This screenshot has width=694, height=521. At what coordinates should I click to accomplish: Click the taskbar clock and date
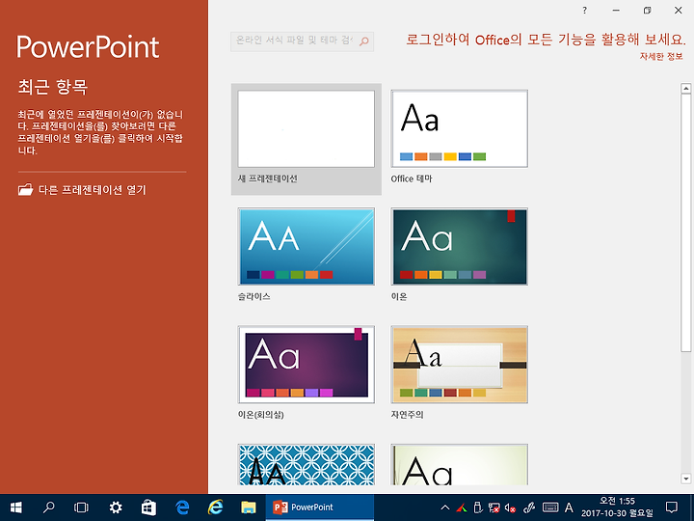[617, 507]
